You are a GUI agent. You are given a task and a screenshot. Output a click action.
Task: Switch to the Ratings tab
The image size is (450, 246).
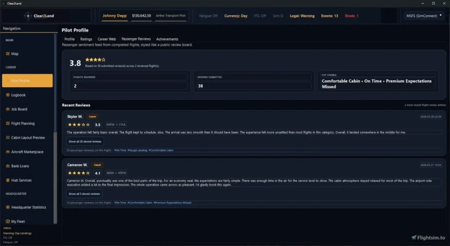(x=86, y=39)
